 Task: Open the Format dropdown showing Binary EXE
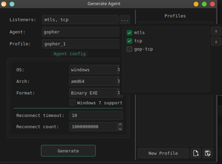pos(95,93)
